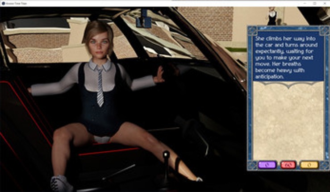Minimize the game window
The image size is (330, 192).
303,3
